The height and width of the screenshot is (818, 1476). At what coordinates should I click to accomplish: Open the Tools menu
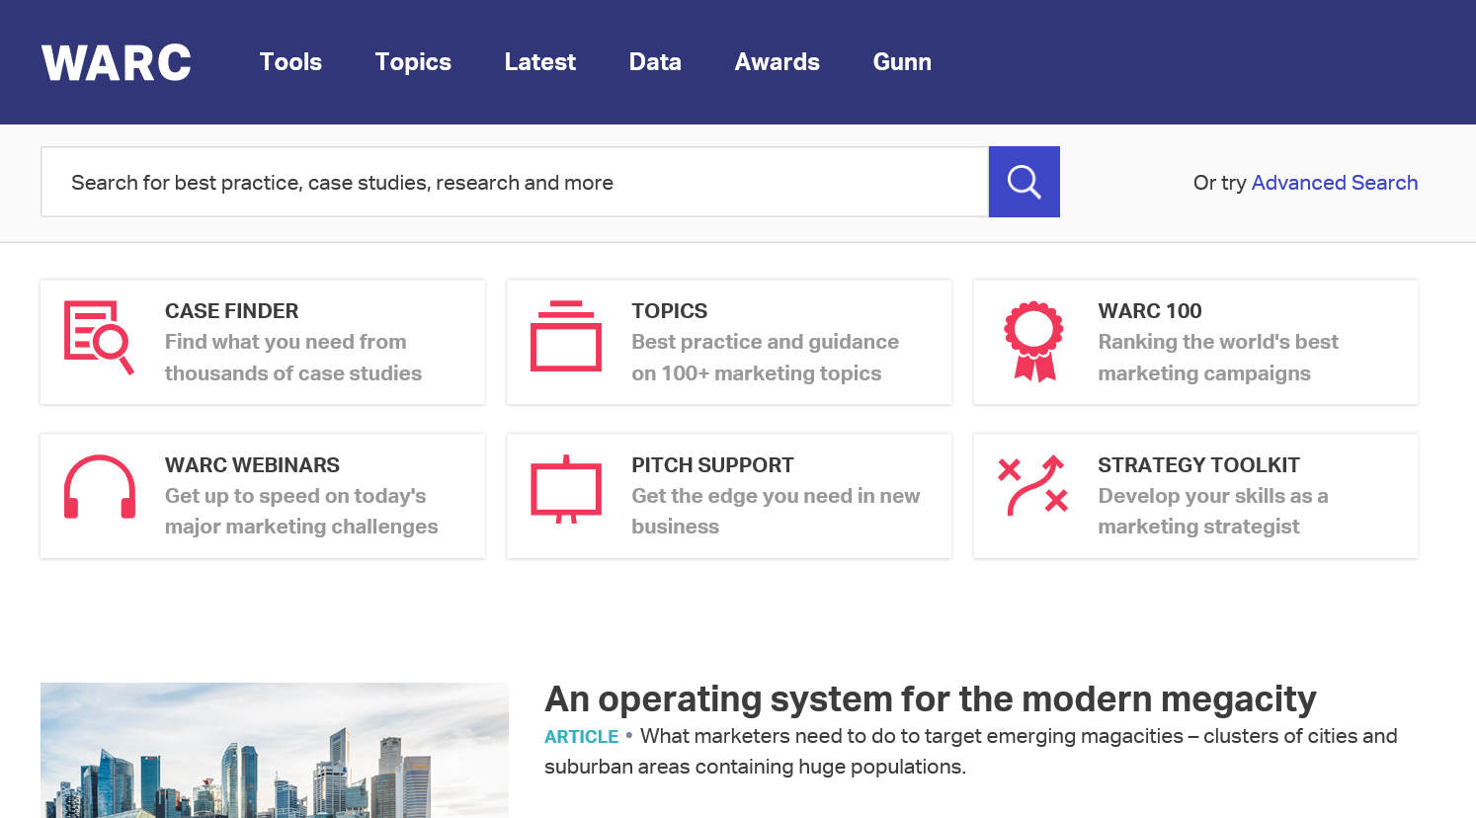point(290,61)
